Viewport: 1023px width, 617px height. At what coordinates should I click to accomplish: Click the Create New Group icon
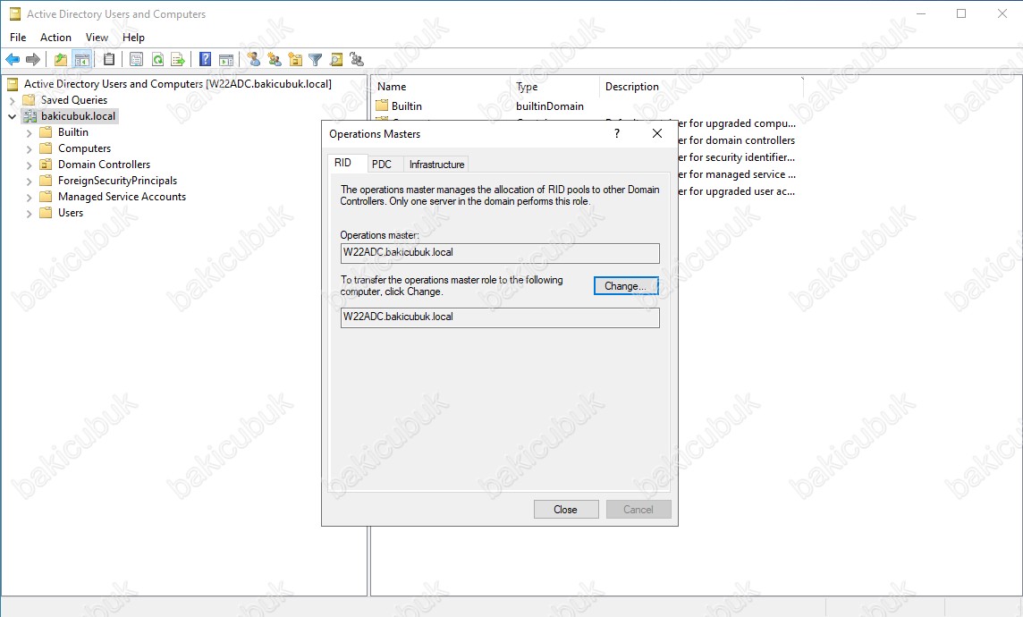point(275,60)
